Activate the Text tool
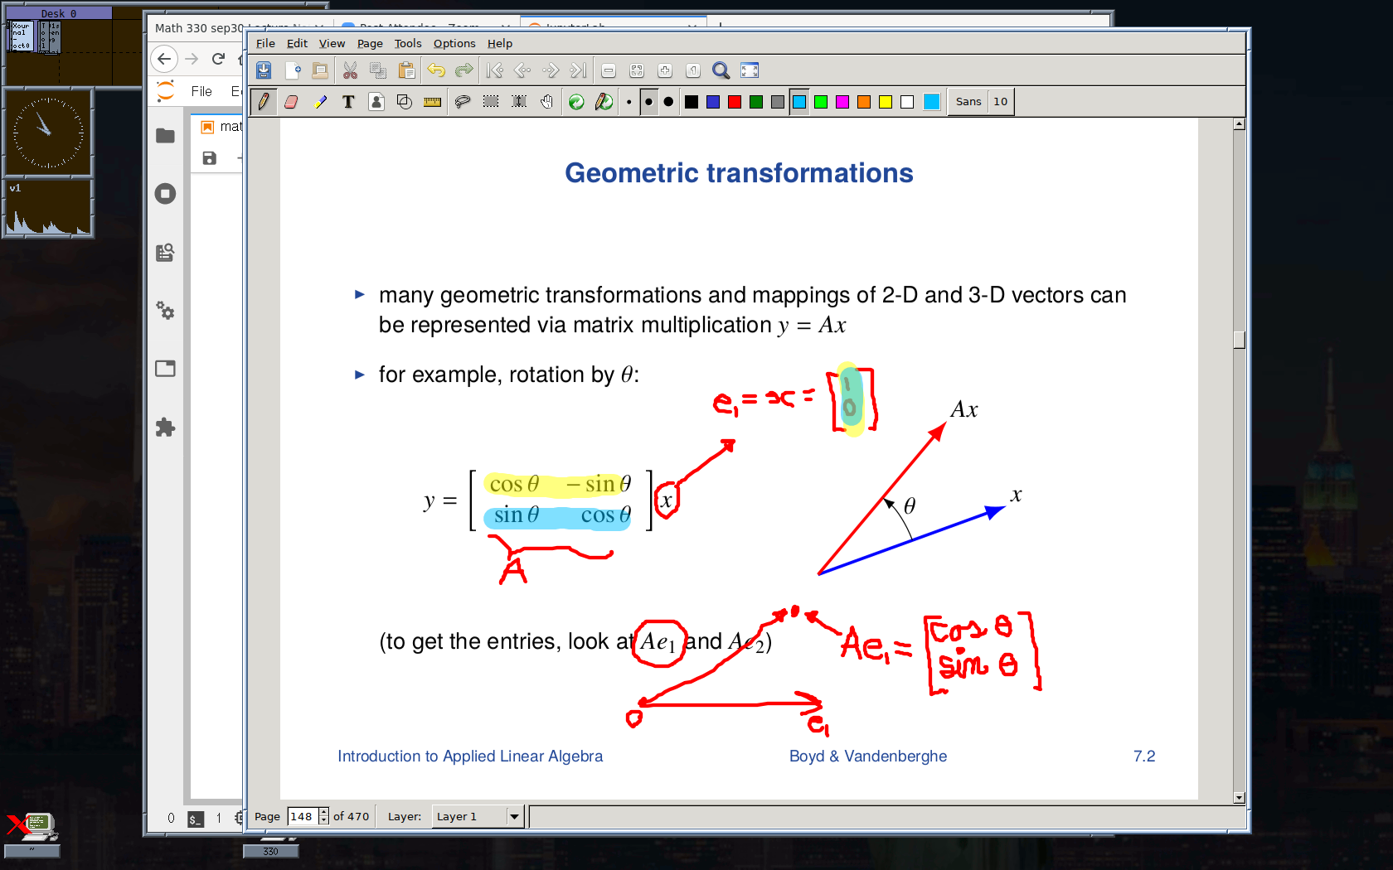The image size is (1393, 870). click(x=348, y=102)
